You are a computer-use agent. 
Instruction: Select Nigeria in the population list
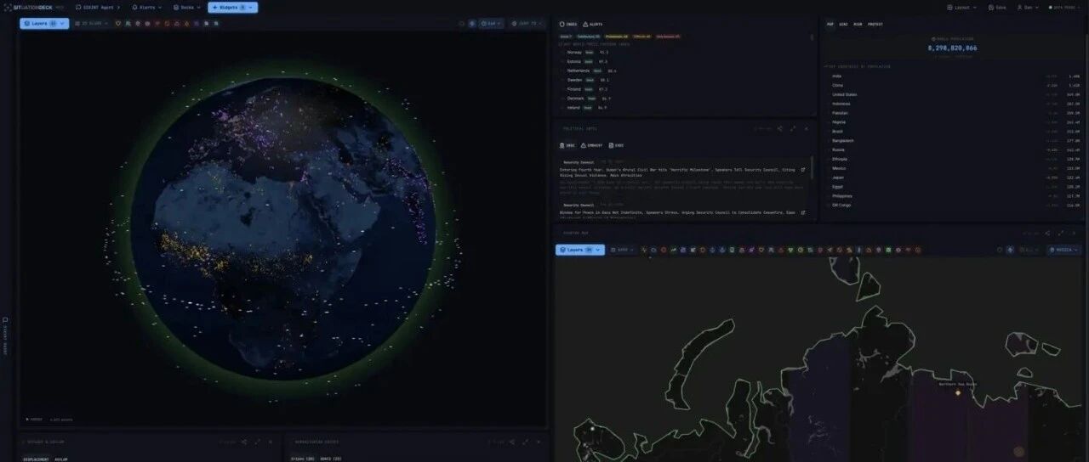click(954, 122)
